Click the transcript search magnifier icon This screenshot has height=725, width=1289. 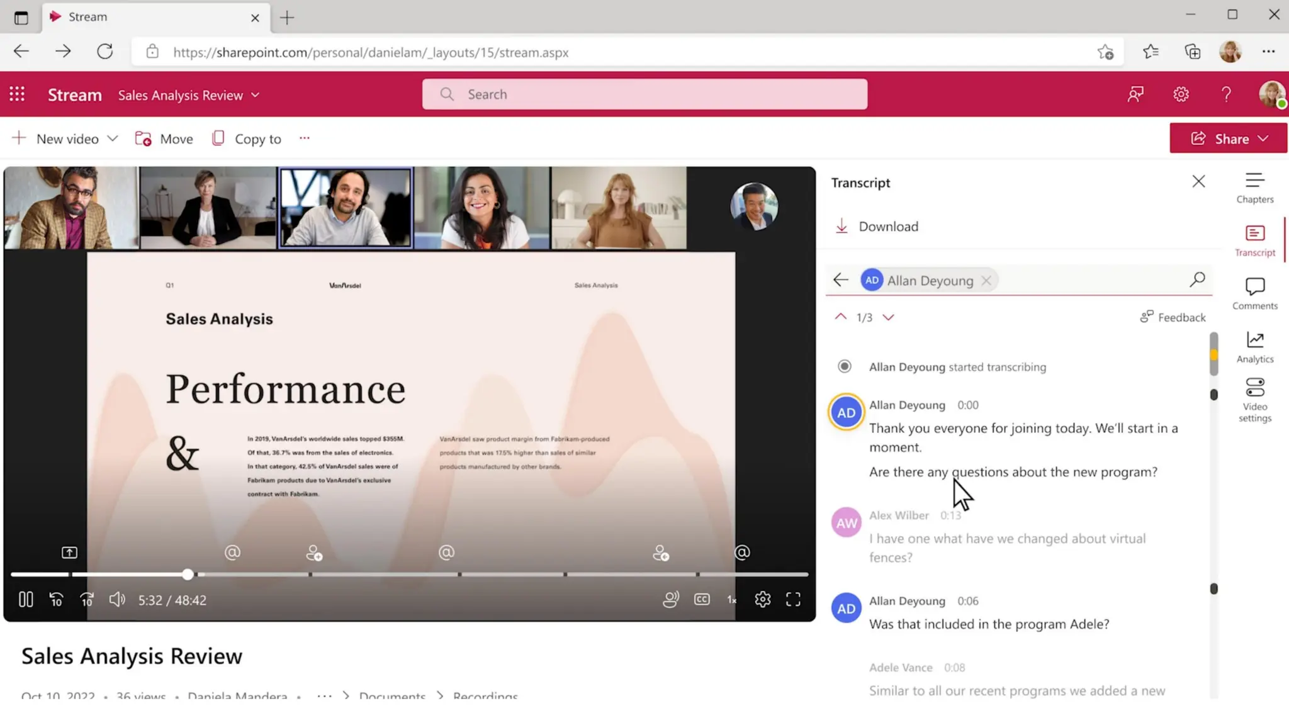tap(1197, 279)
